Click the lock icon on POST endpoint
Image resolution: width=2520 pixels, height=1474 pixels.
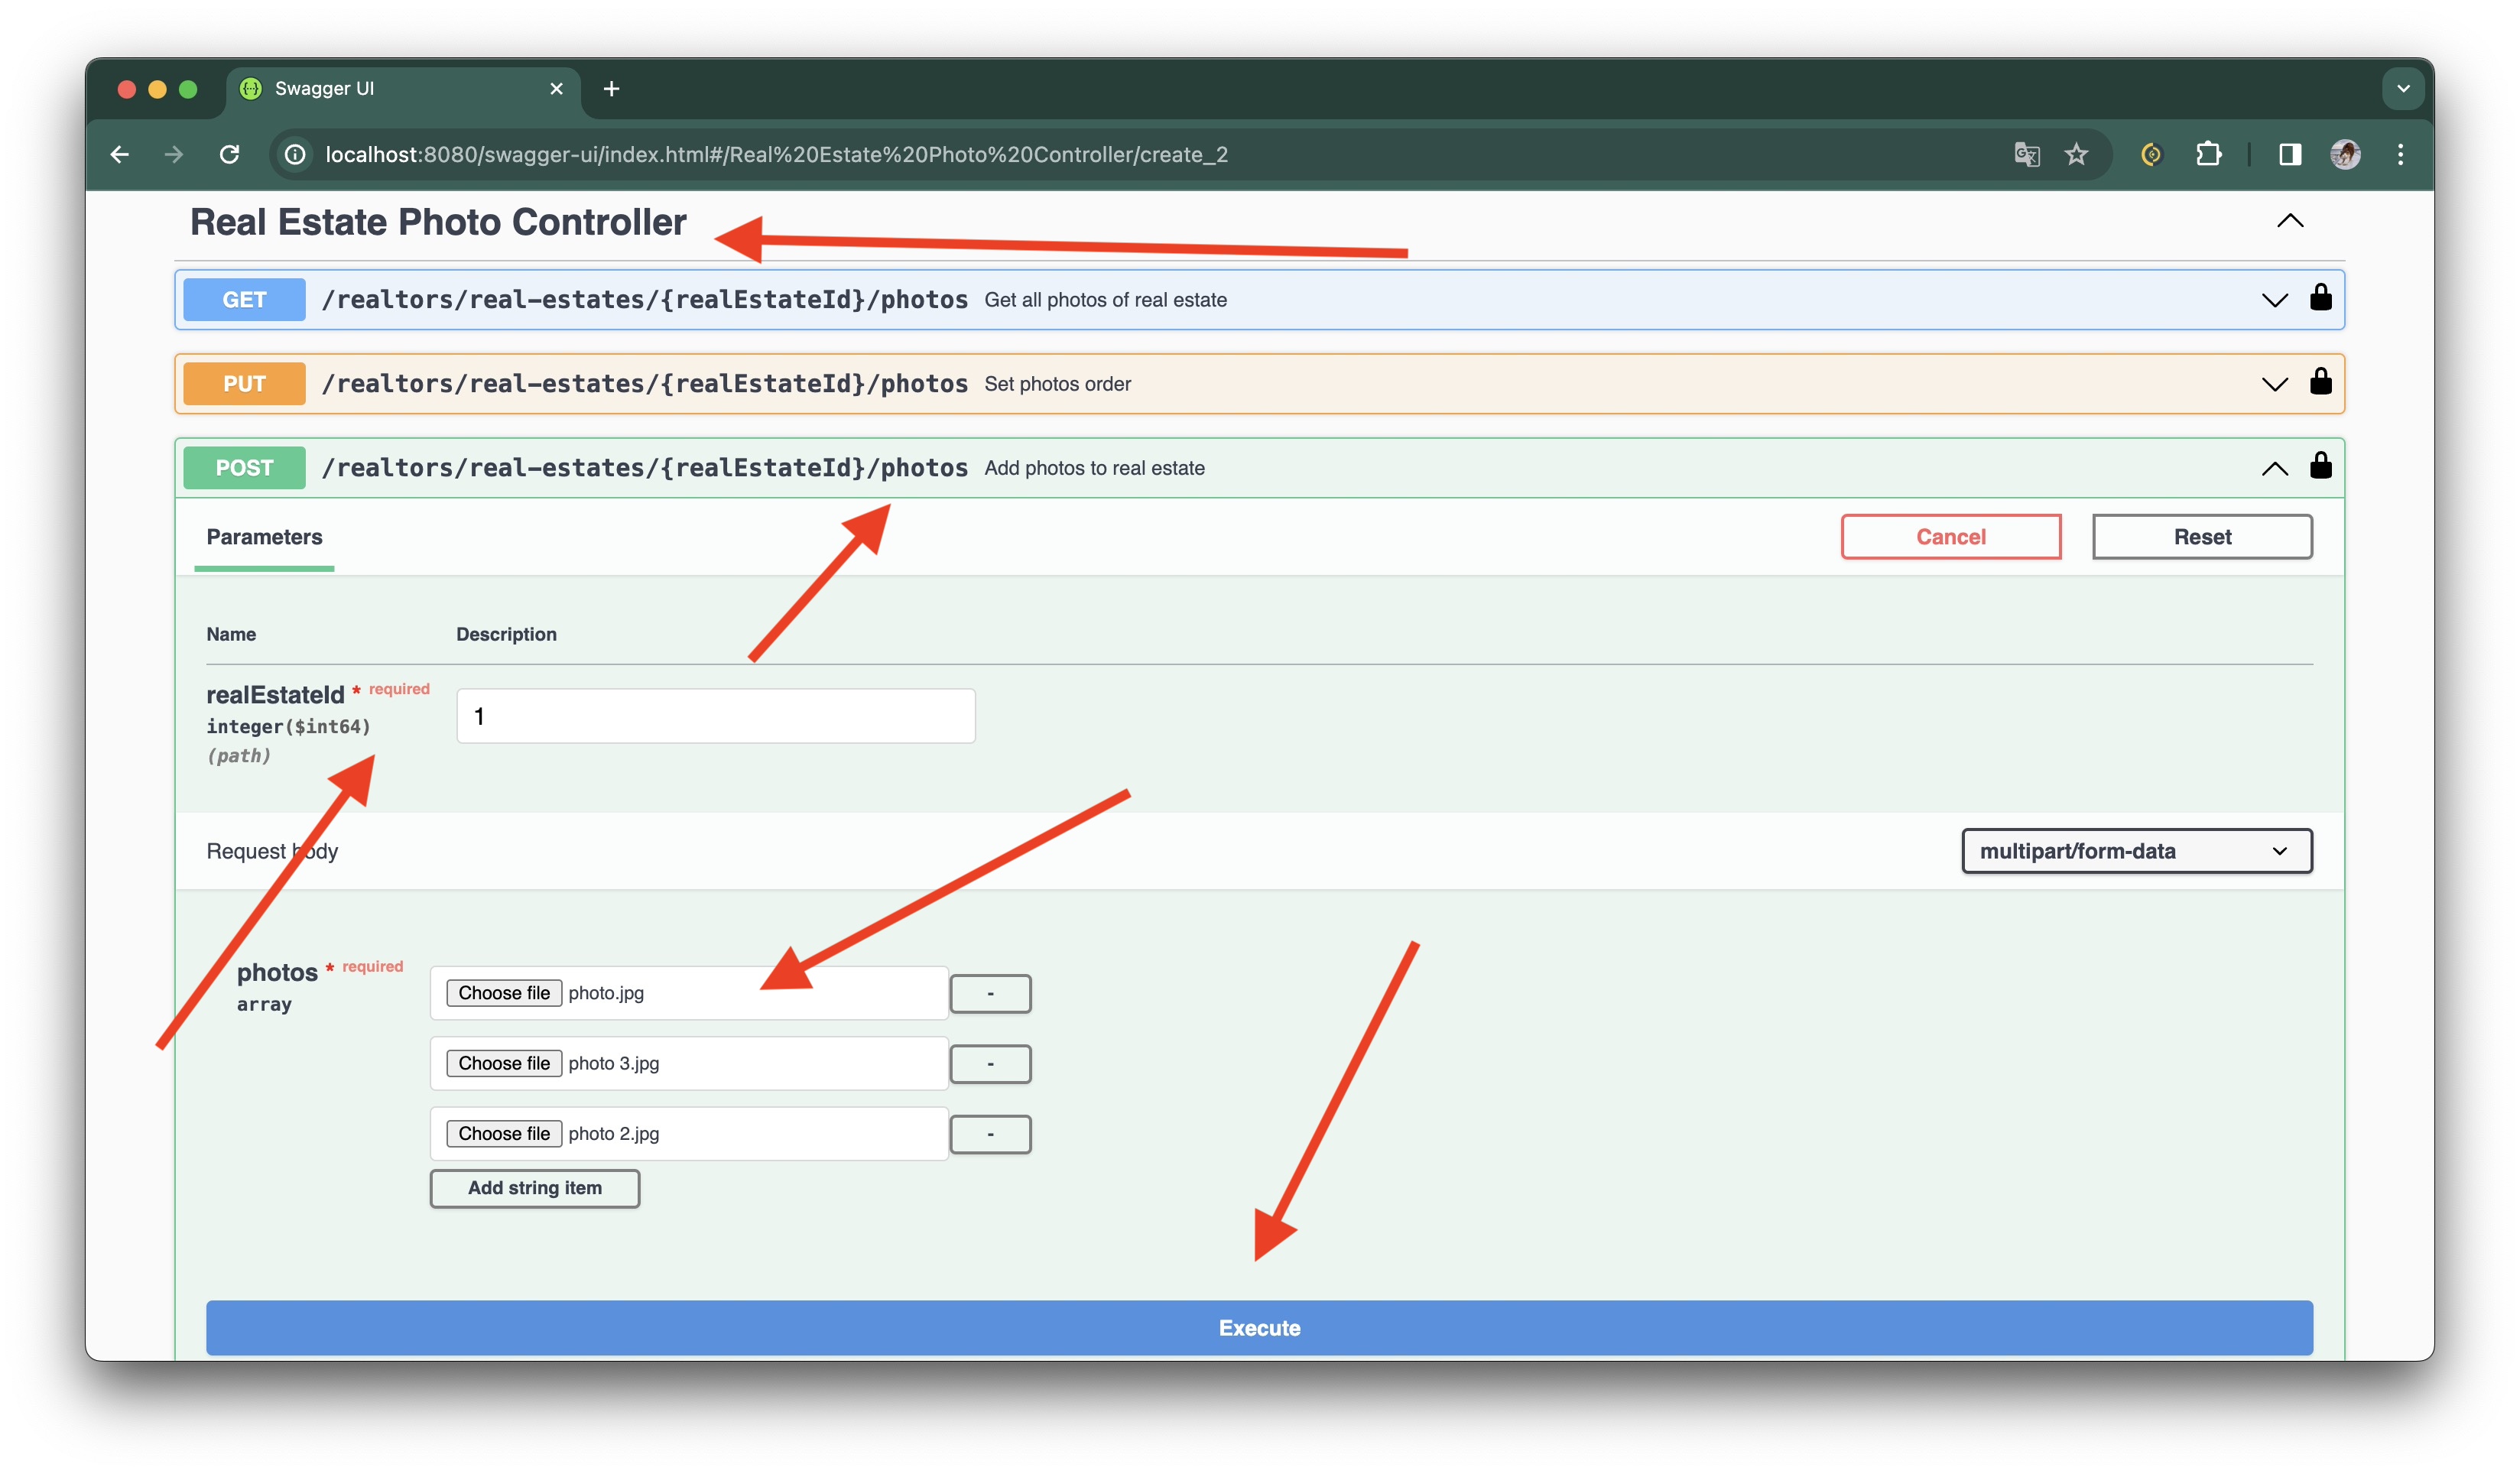2320,466
